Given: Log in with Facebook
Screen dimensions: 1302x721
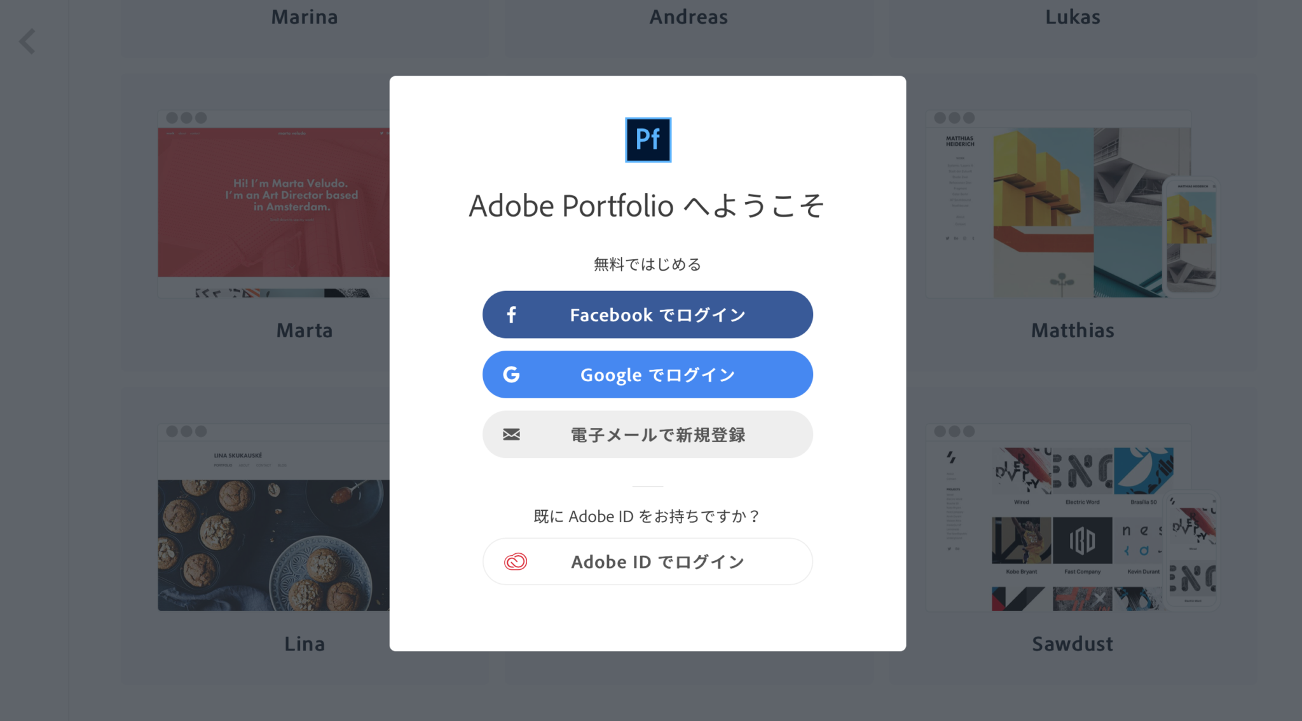Looking at the screenshot, I should tap(647, 314).
